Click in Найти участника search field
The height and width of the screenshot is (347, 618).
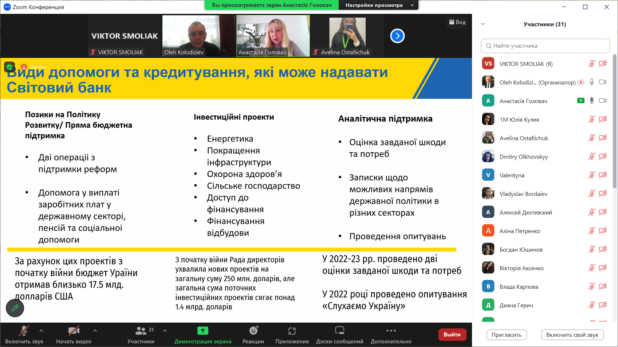pos(545,46)
